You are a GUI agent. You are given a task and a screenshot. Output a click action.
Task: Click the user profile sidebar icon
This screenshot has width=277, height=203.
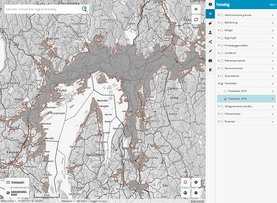point(210,32)
